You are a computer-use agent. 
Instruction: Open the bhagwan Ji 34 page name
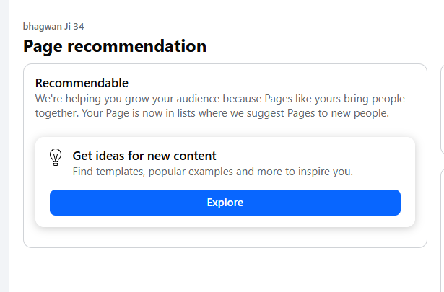[x=53, y=27]
